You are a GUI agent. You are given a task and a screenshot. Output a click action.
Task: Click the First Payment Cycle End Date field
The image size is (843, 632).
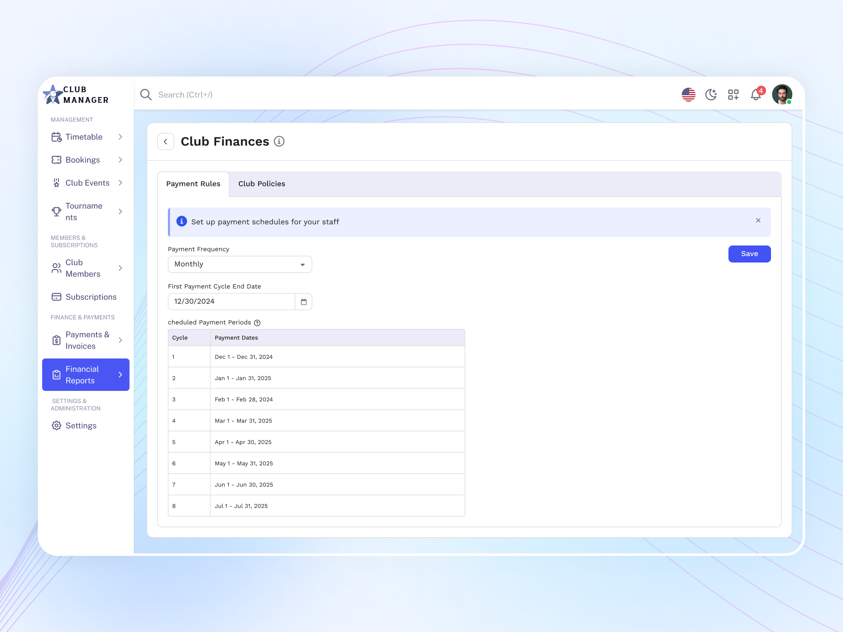[x=231, y=302]
